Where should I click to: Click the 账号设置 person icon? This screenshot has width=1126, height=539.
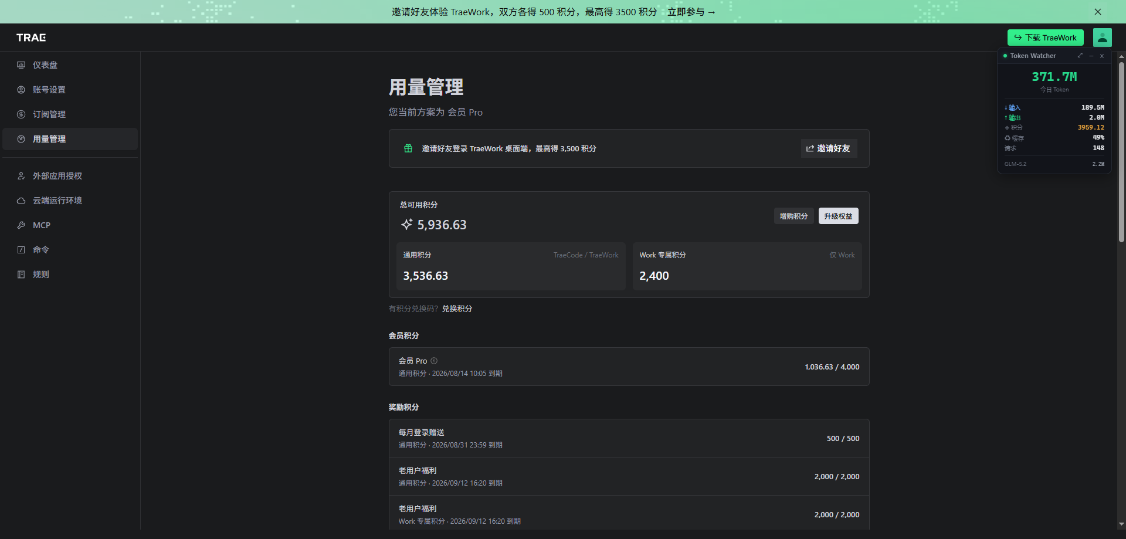click(x=21, y=90)
